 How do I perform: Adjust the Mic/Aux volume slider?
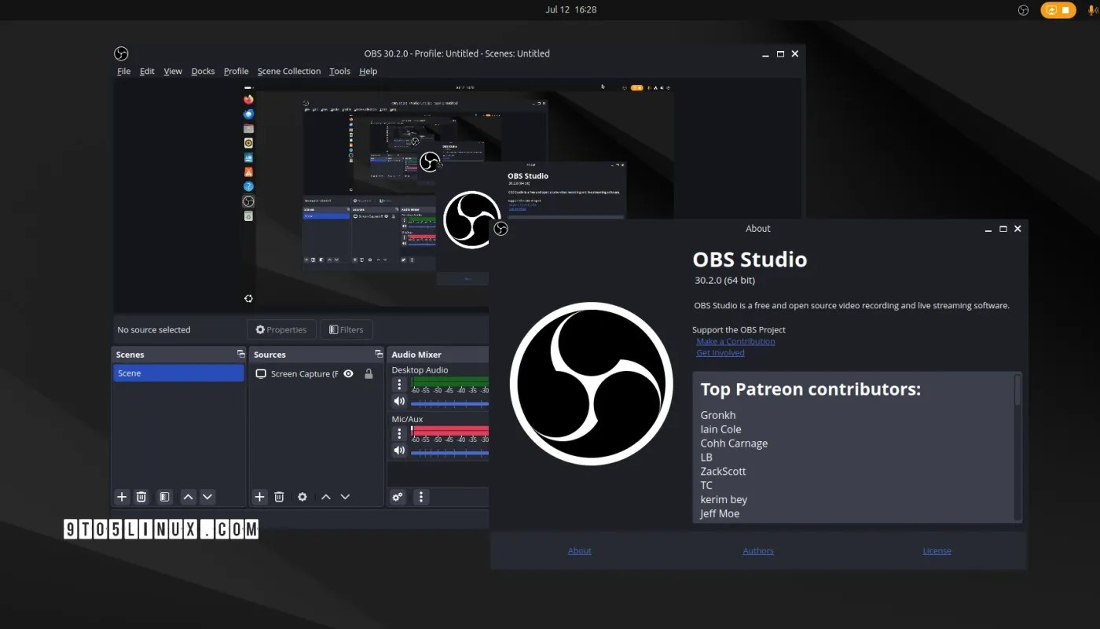click(449, 452)
